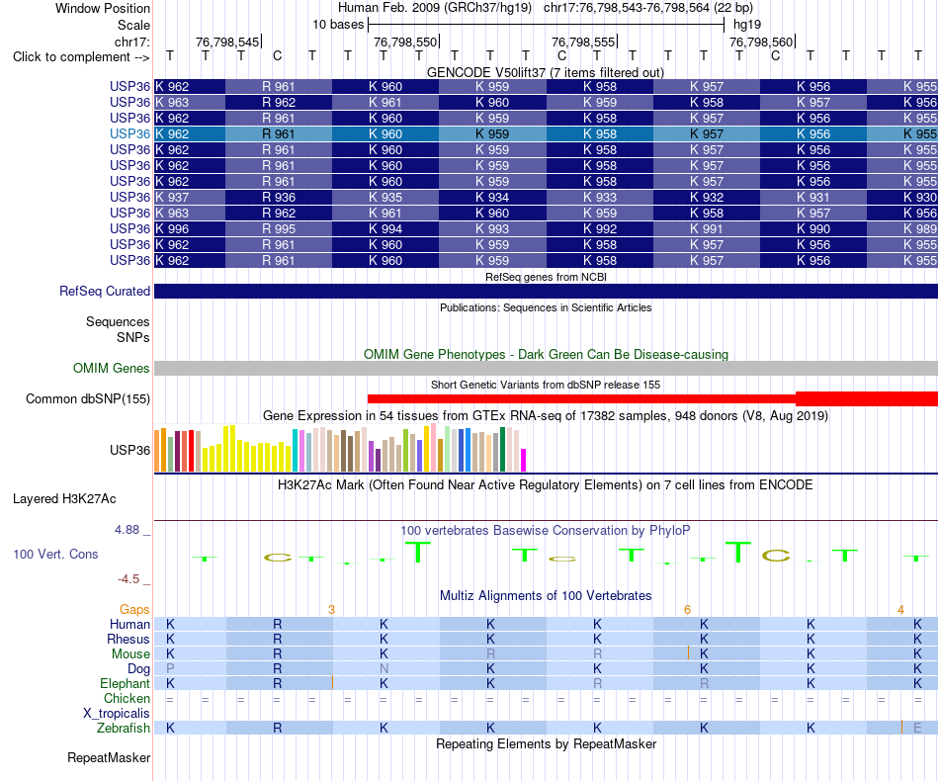939x781 pixels.
Task: Click the gray OMIM Genes bar
Action: (546, 369)
